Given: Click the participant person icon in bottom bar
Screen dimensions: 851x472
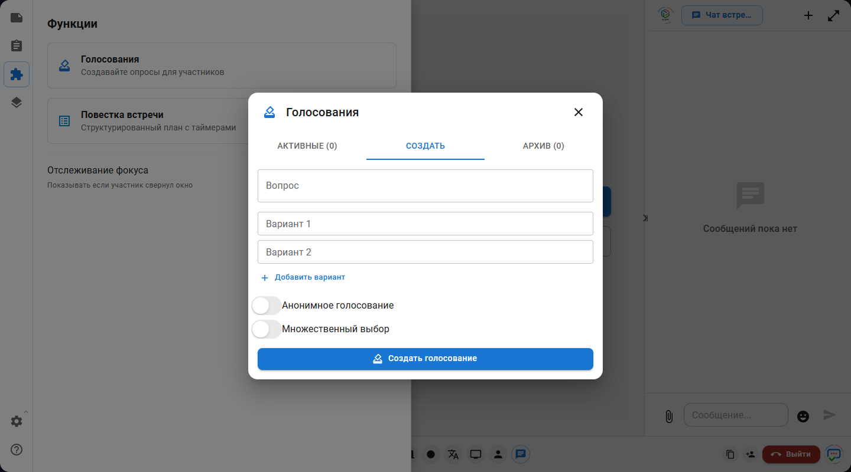Looking at the screenshot, I should point(498,454).
